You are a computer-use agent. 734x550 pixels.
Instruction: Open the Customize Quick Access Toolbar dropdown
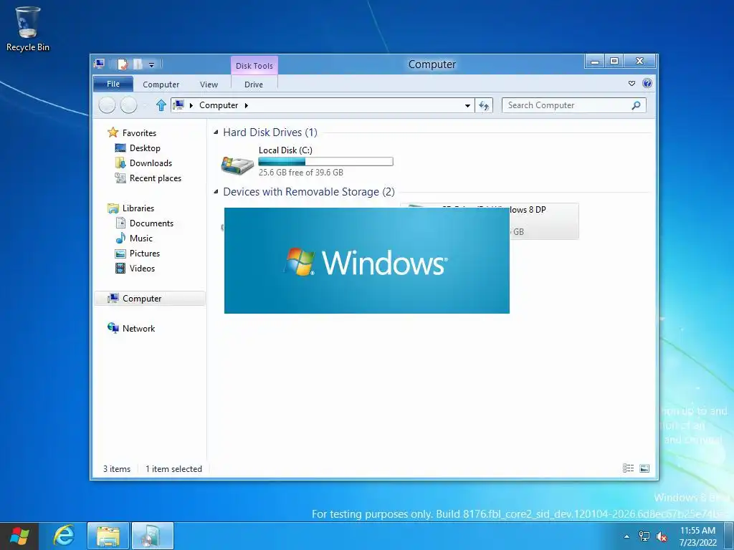[x=152, y=65]
